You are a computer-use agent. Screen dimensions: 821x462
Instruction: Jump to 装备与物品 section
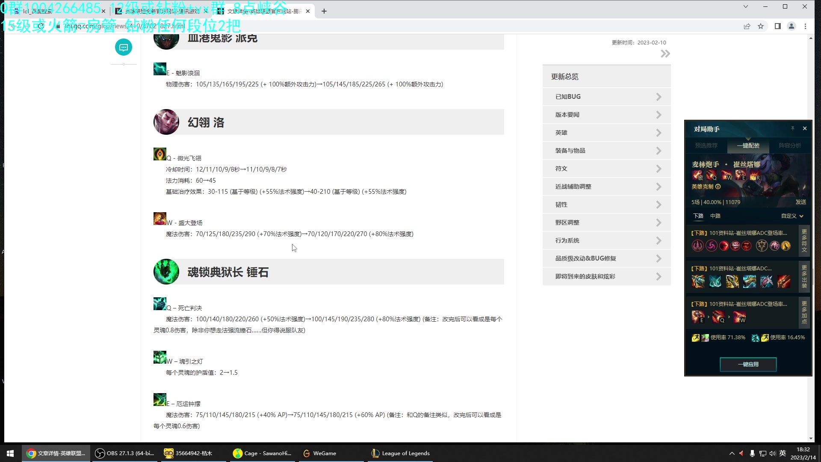(606, 151)
